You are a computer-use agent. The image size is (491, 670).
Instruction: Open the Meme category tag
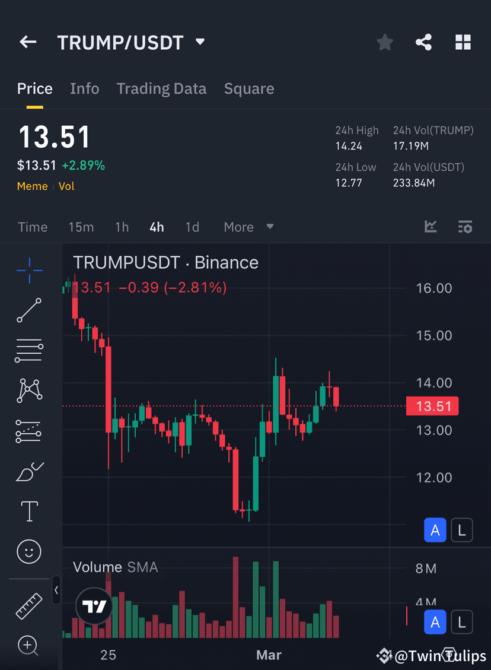click(x=33, y=186)
